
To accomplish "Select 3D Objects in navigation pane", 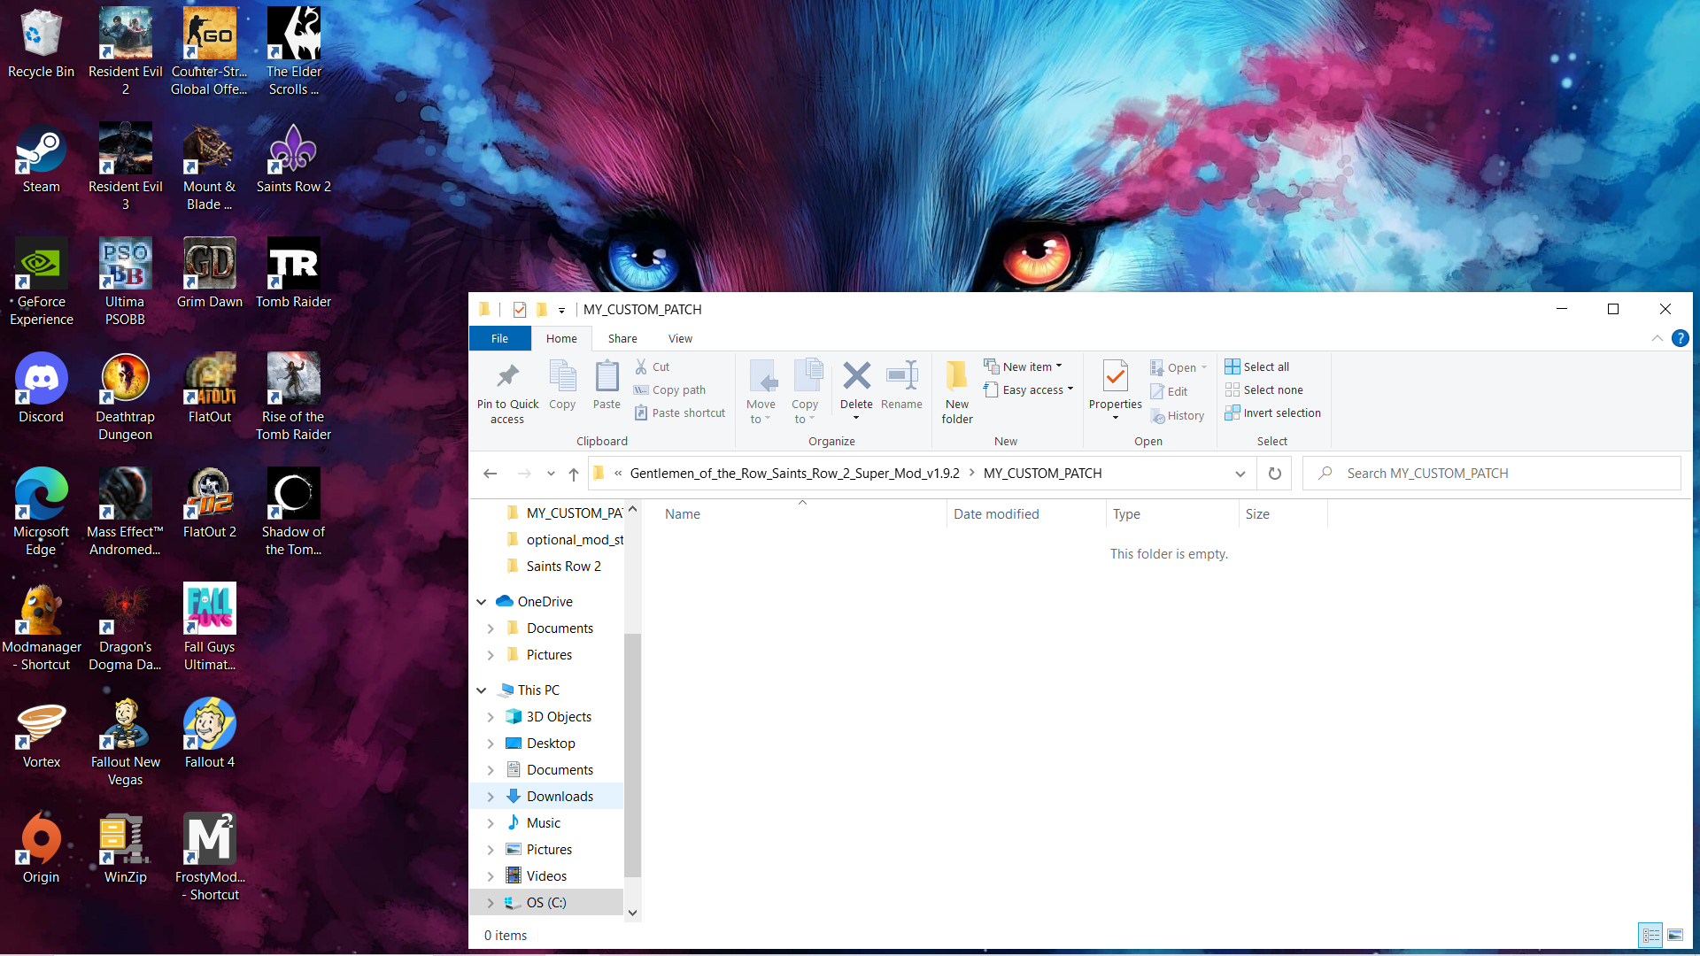I will pos(558,717).
